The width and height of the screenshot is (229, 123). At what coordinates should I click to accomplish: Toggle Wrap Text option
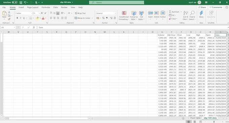[x=80, y=13]
